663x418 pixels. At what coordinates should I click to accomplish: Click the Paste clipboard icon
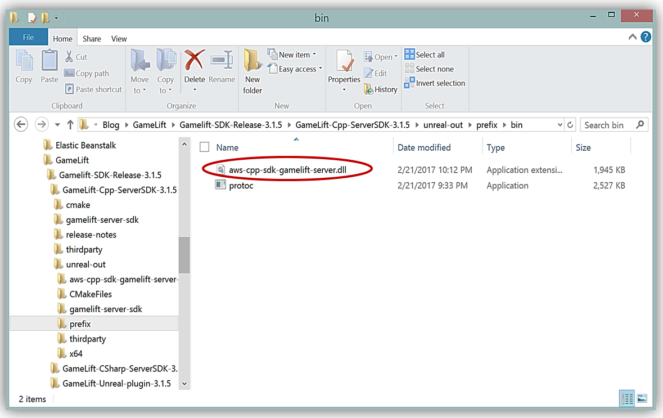pos(49,62)
